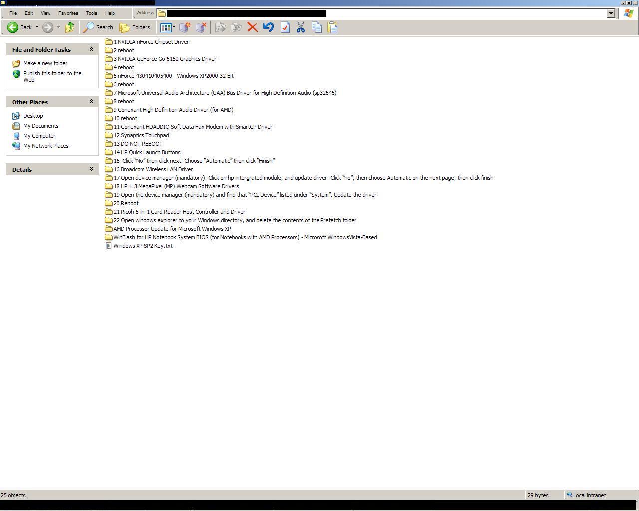Click the Paste clipboard icon
Image resolution: width=639 pixels, height=511 pixels.
(332, 27)
